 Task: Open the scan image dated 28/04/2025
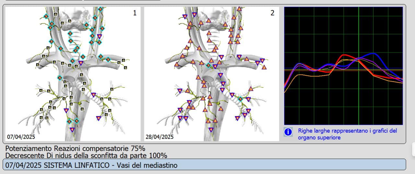pos(211,74)
